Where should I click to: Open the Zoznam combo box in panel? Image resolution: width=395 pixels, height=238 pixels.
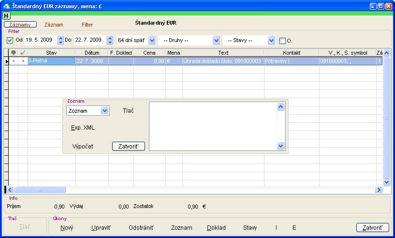coord(105,111)
